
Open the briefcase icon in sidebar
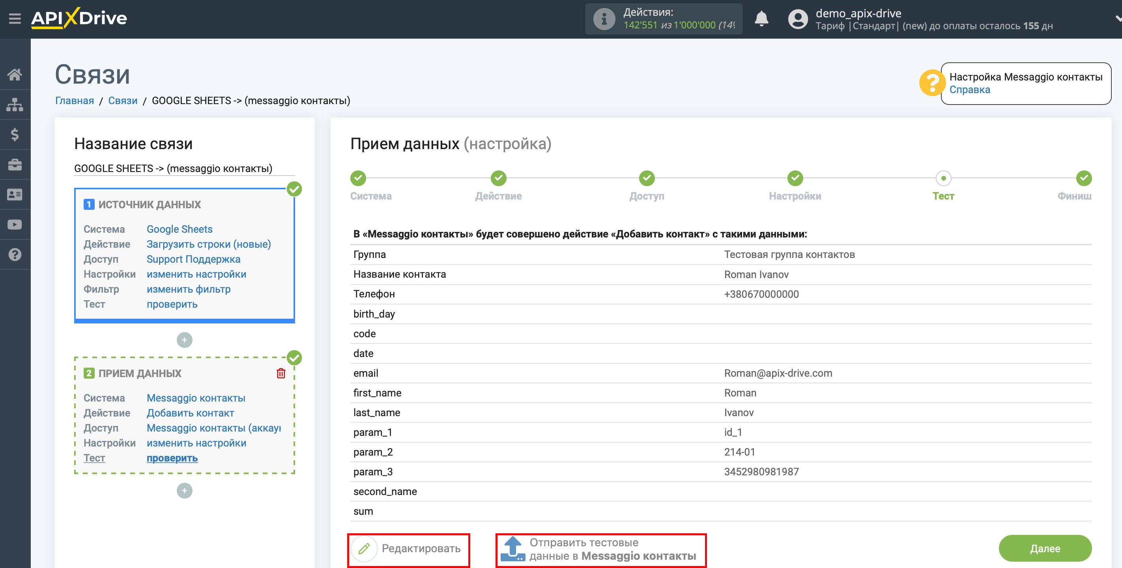pyautogui.click(x=15, y=164)
